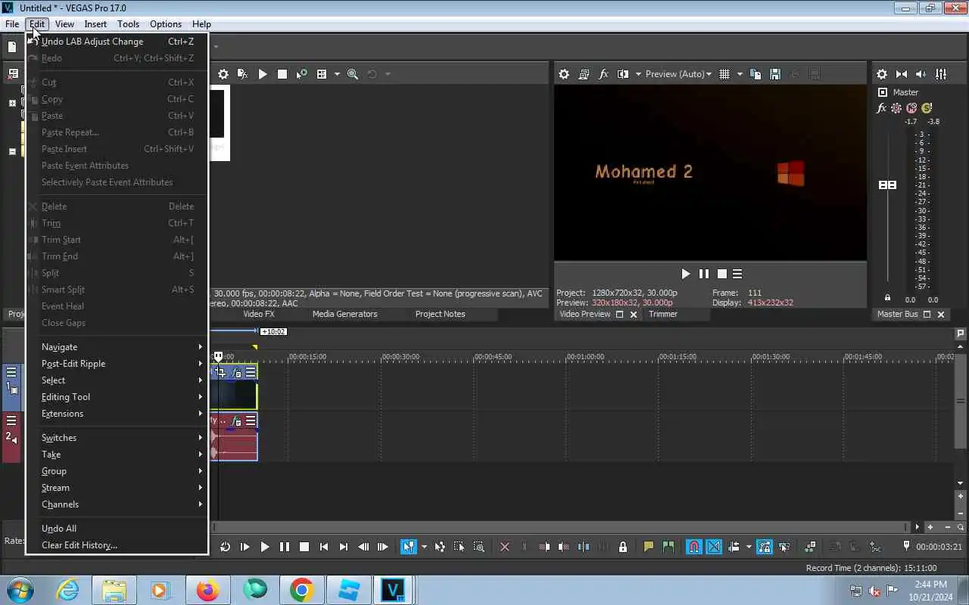
Task: Expand the Split Screen View dropdown arrow
Action: tap(638, 74)
